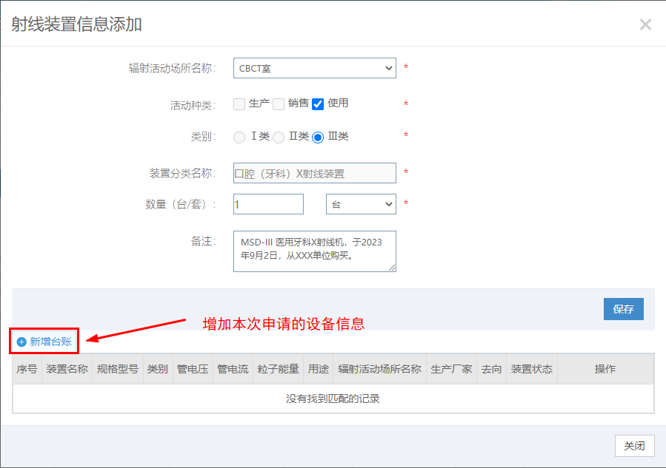This screenshot has height=468, width=666.
Task: Open the 台 unit dropdown
Action: 361,204
